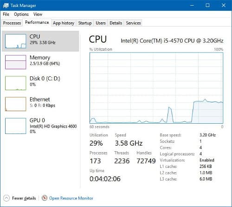Switch to the Performance tab
The image size is (232, 207).
click(x=37, y=22)
